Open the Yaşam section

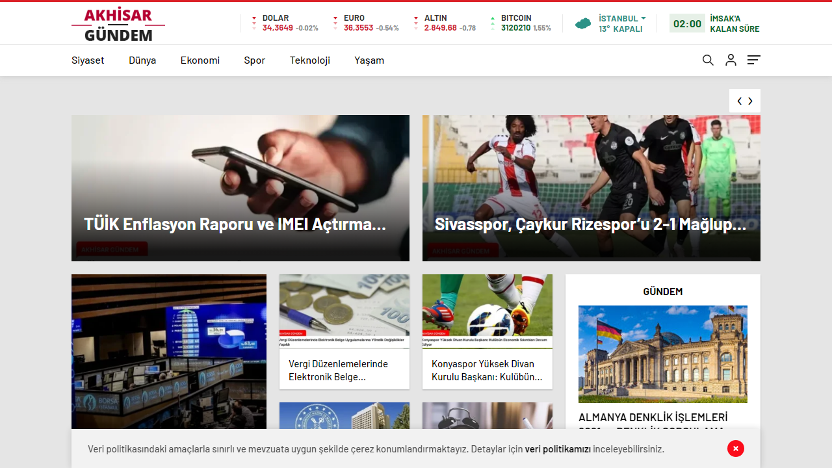369,60
